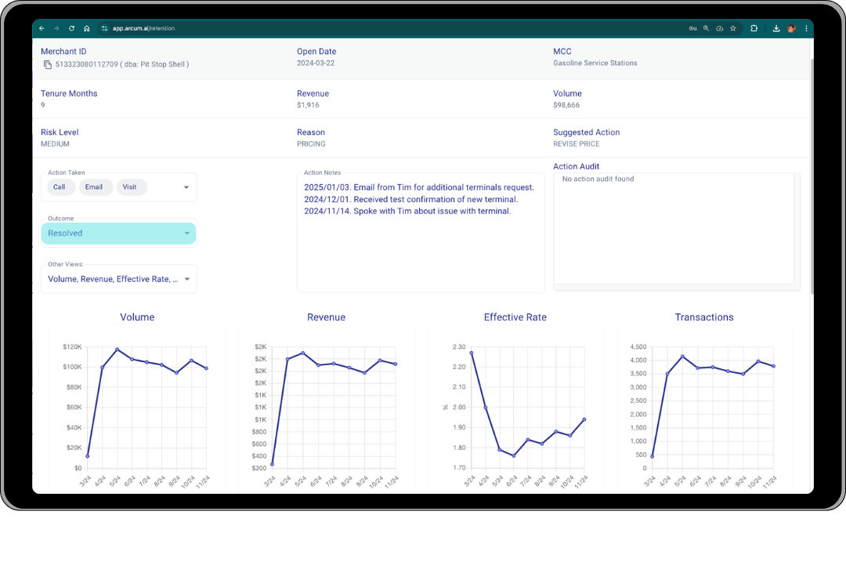Screen dimensions: 846x580
Task: Open the browser downloads icon
Action: point(775,28)
